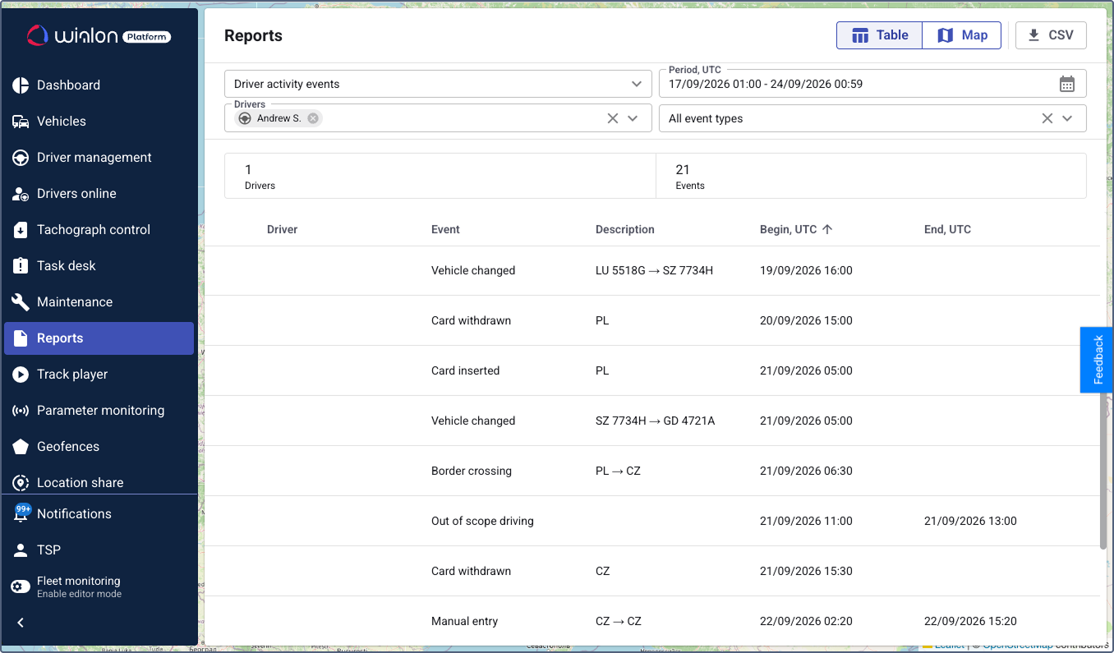This screenshot has width=1114, height=653.
Task: Remove the Andrew S. driver chip
Action: point(313,118)
